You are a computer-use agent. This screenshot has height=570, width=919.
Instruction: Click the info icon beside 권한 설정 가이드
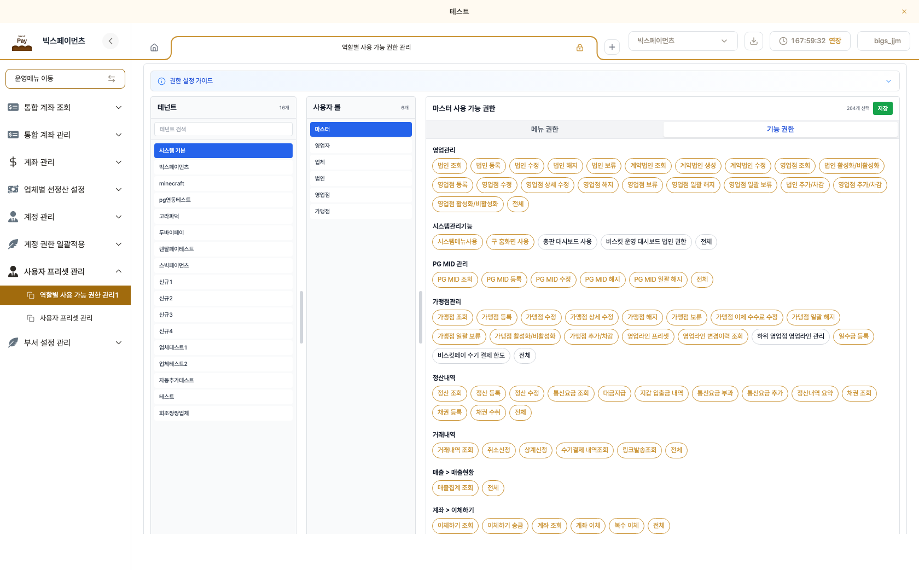tap(162, 81)
